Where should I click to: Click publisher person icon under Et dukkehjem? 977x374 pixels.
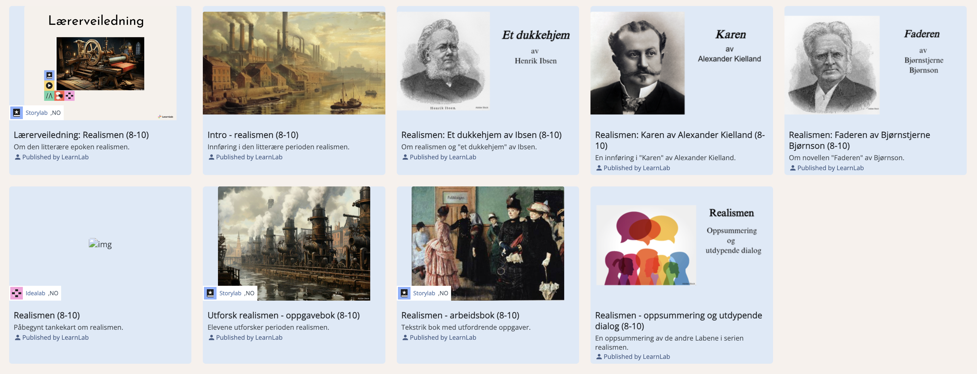(405, 157)
